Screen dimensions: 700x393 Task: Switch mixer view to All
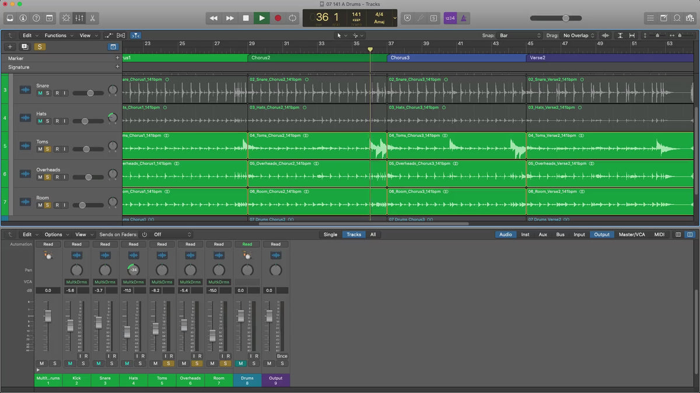pos(373,235)
